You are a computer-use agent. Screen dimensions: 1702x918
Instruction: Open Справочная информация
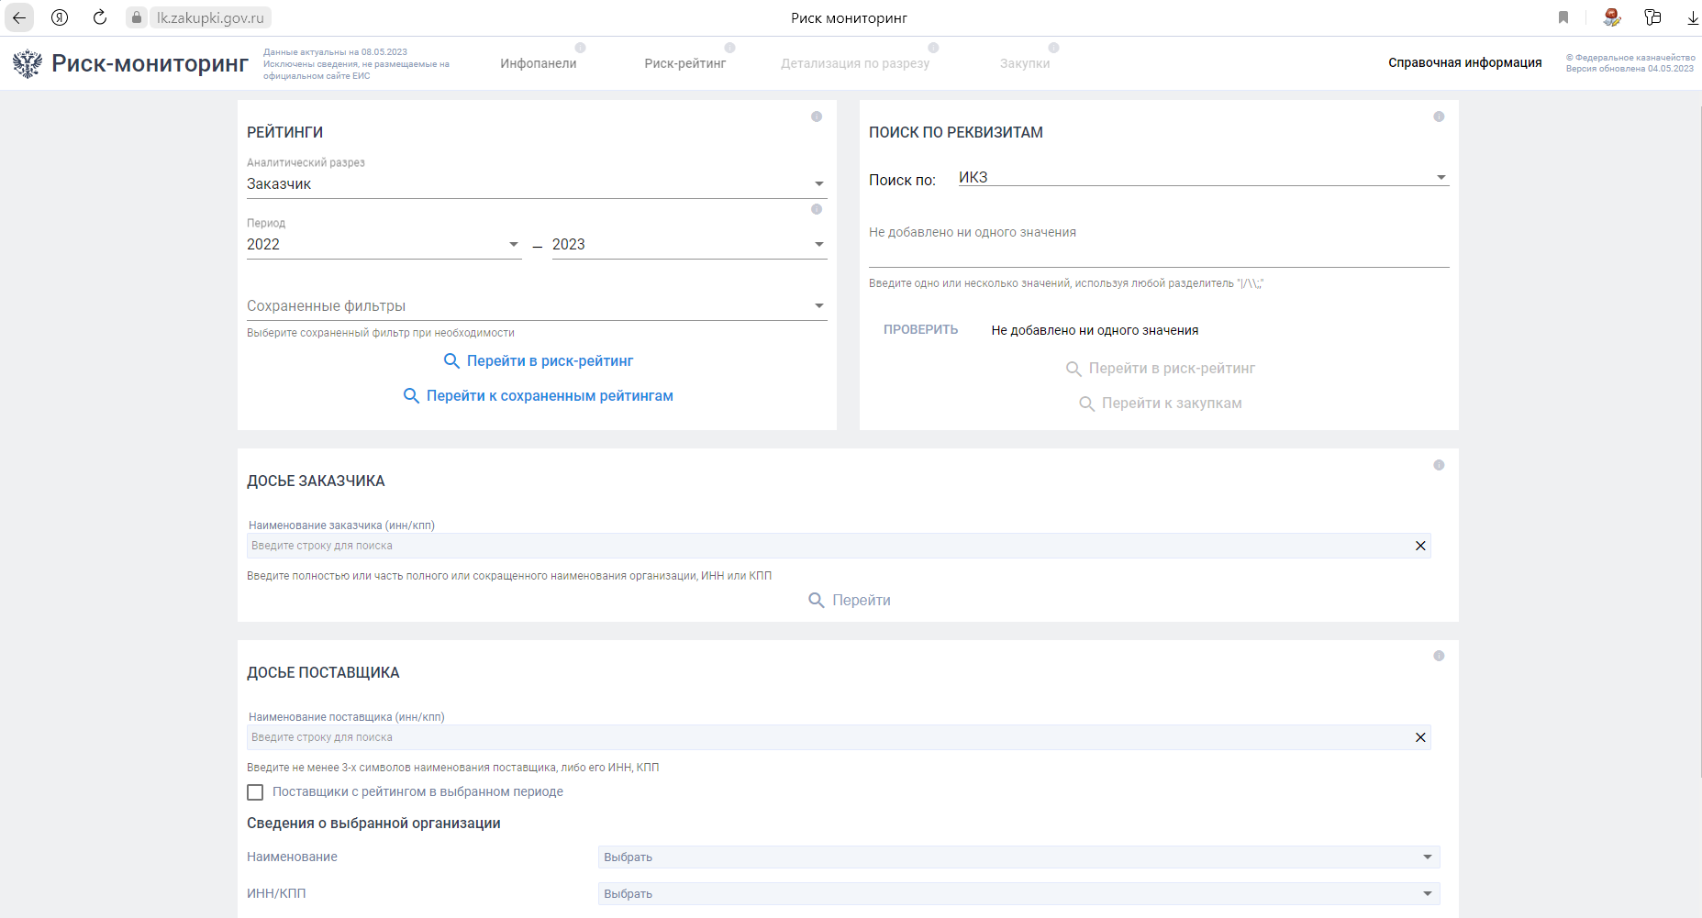(x=1464, y=62)
